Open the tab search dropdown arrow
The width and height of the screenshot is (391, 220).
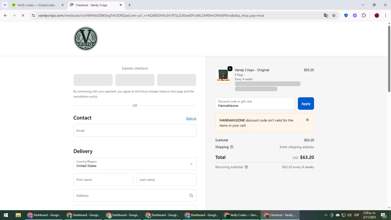pyautogui.click(x=5, y=5)
